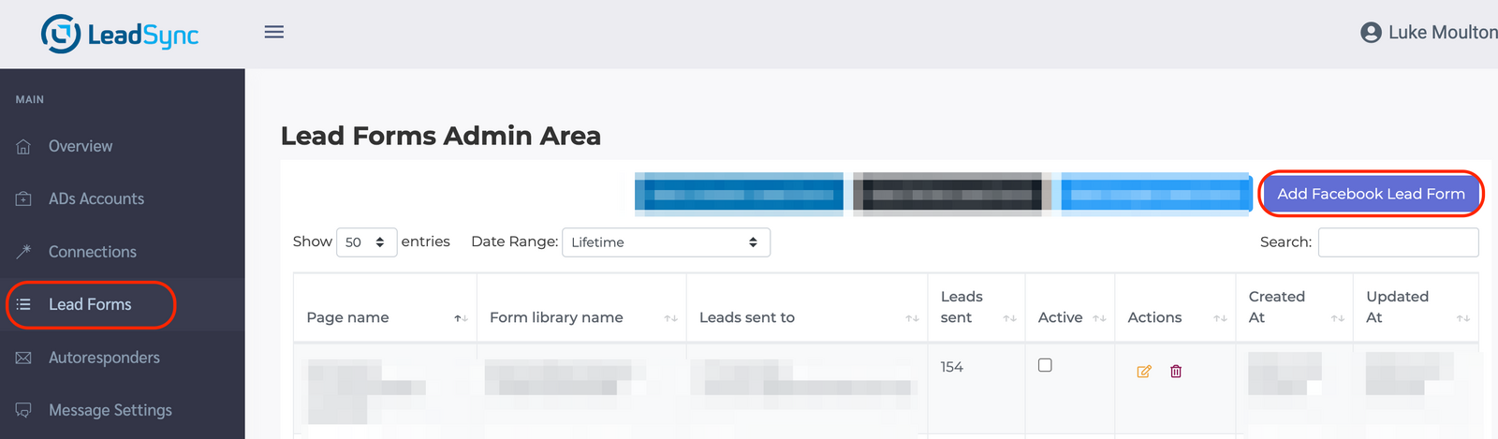Screen dimensions: 1498x439
Task: Click the edit icon in Actions column
Action: point(1143,372)
